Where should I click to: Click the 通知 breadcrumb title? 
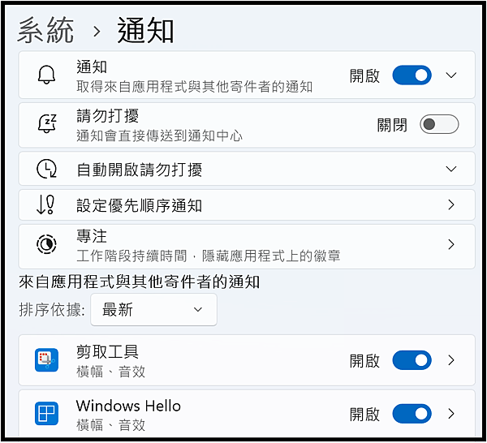[145, 30]
